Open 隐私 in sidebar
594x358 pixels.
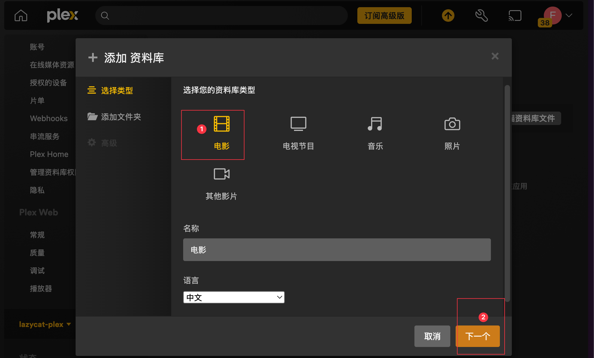tap(37, 190)
